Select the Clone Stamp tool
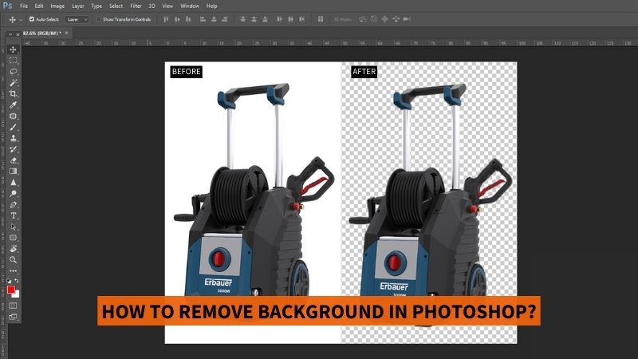This screenshot has height=359, width=638. [x=13, y=138]
